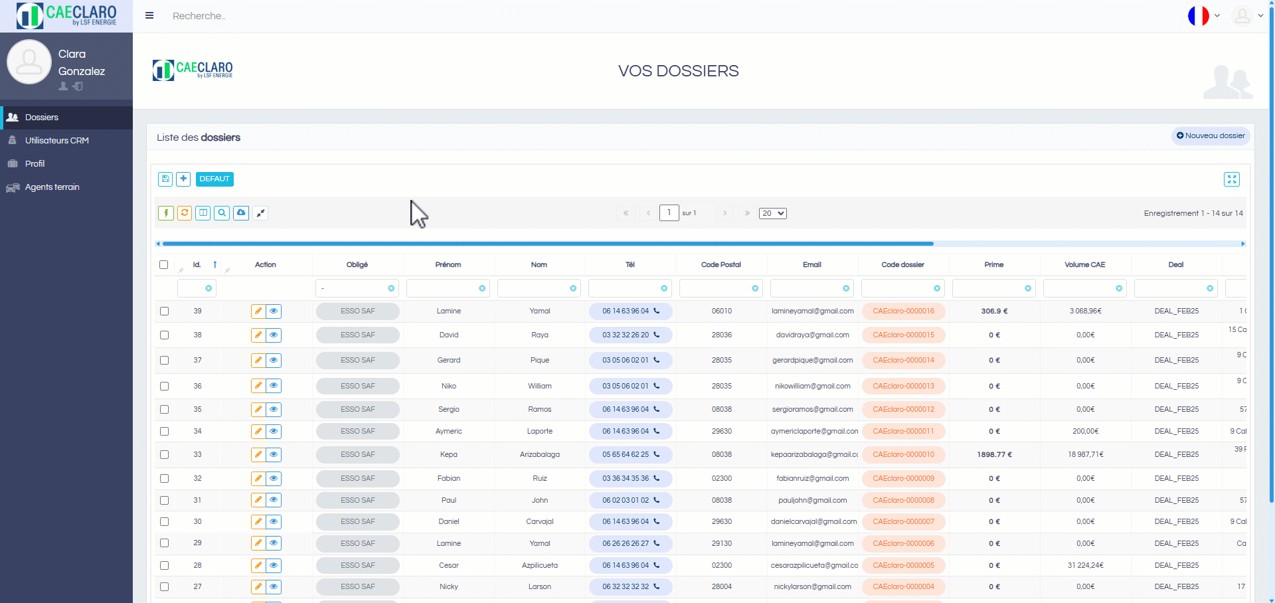
Task: Check the select-all checkbox in the table header
Action: [x=164, y=264]
